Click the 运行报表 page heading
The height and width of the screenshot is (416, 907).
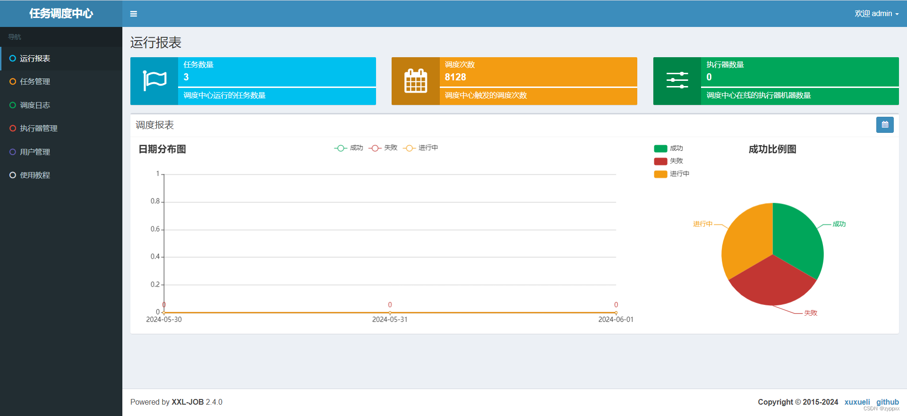click(156, 43)
